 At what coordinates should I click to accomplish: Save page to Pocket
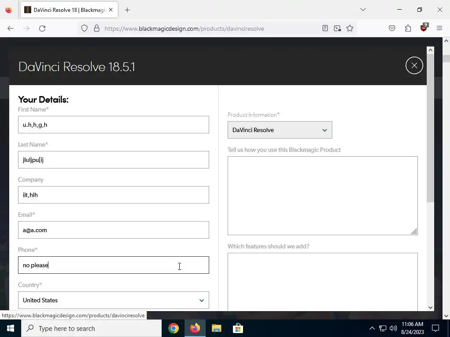392,29
